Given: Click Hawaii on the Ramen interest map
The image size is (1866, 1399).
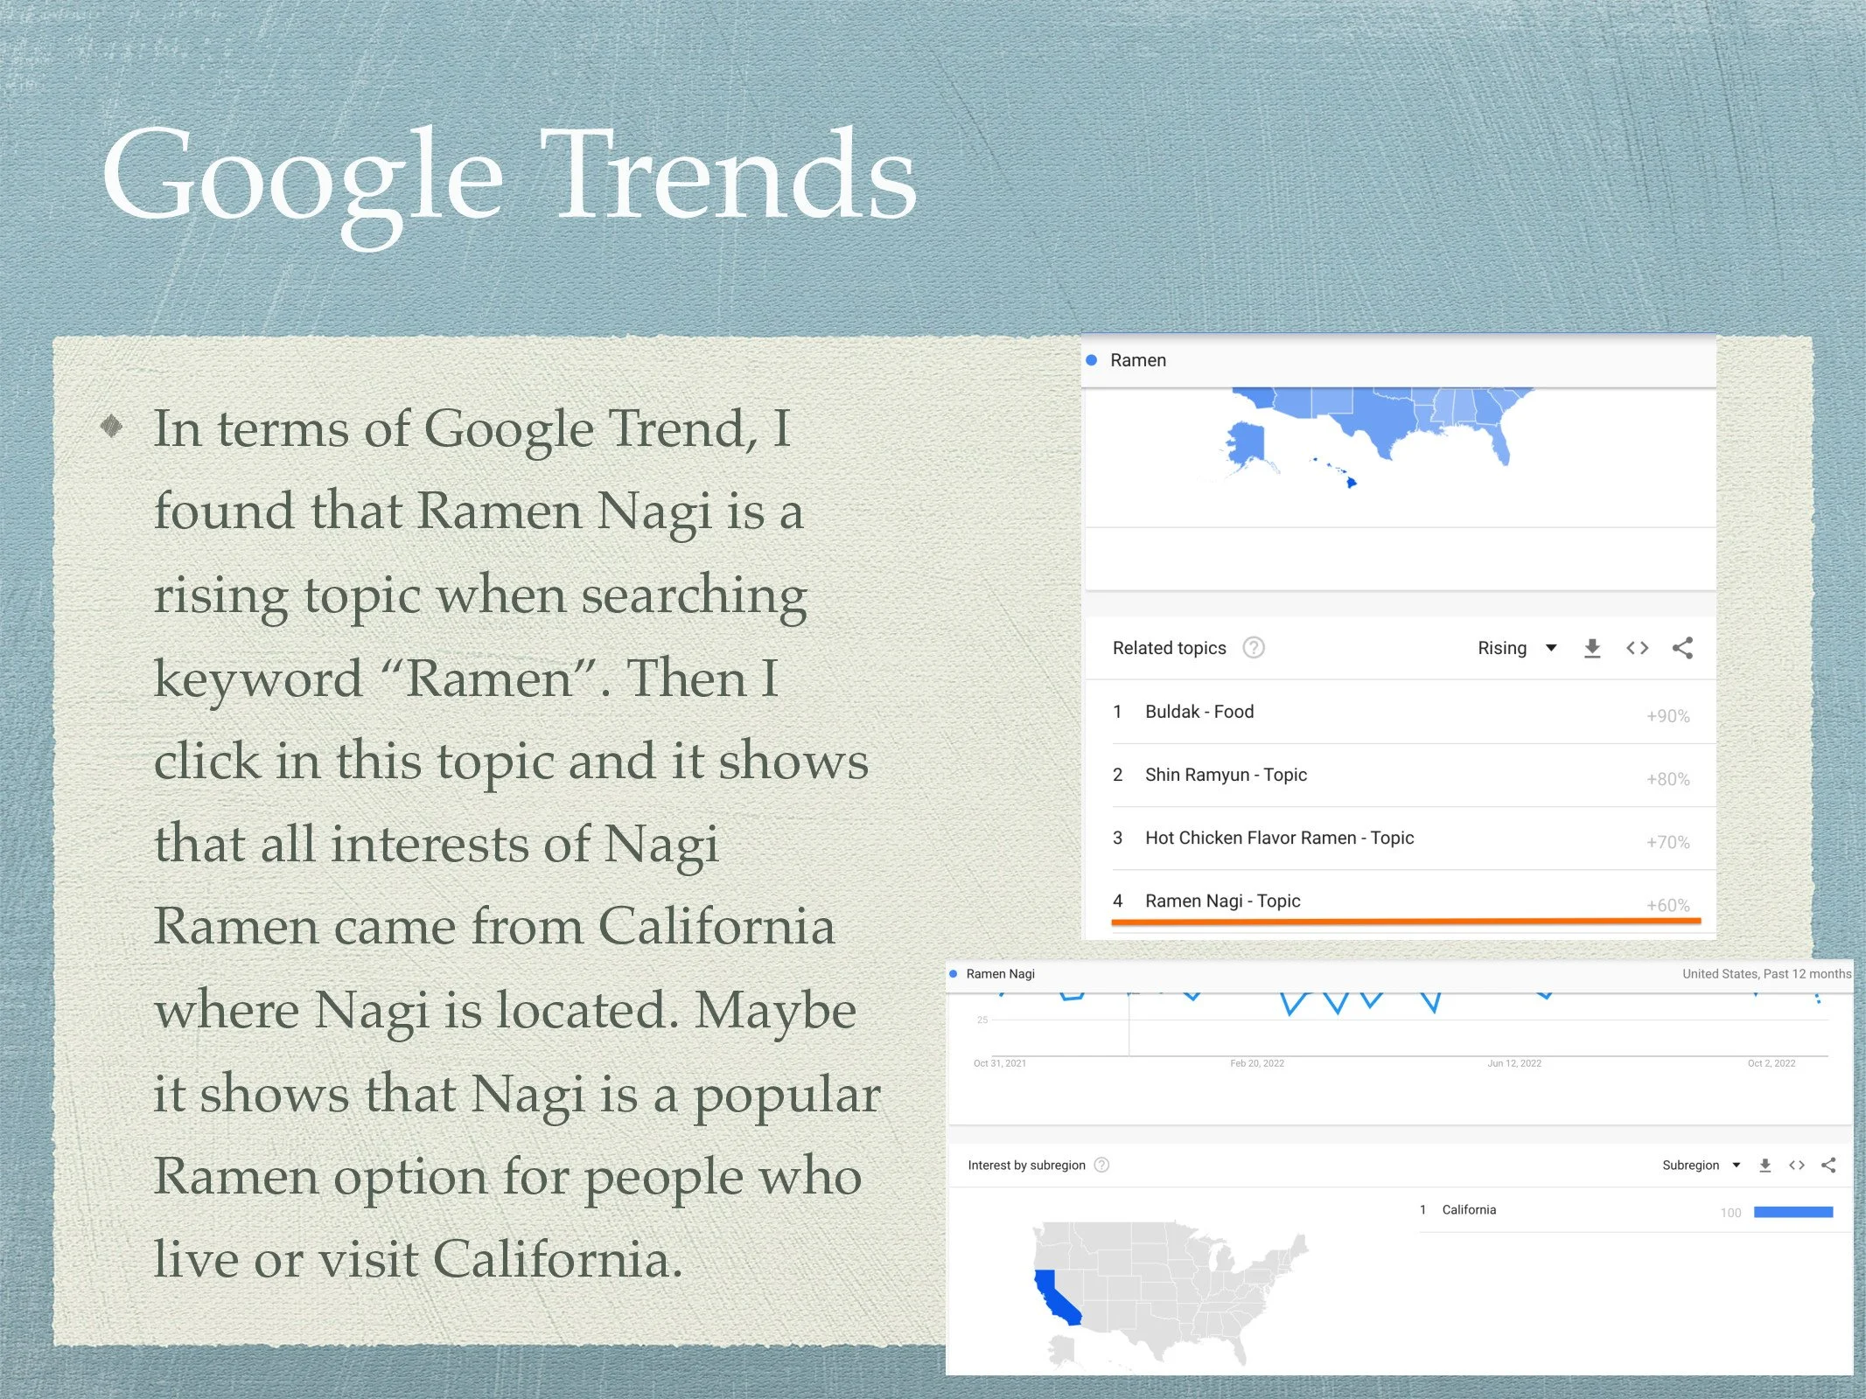Looking at the screenshot, I should coord(1351,482).
